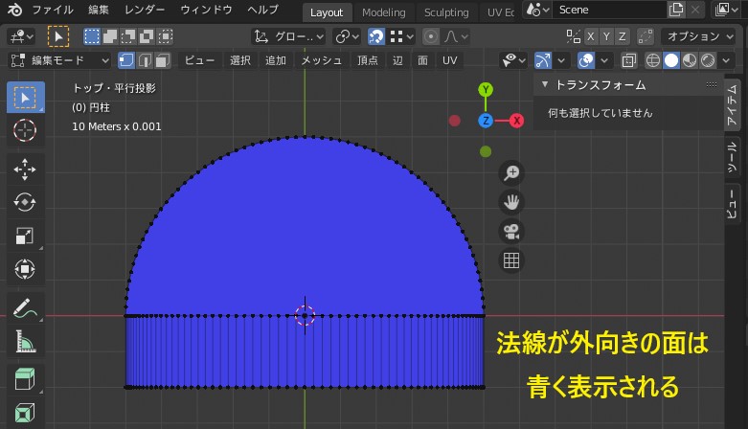Set selection mode to new (first square icon)
This screenshot has height=429, width=748.
(92, 36)
